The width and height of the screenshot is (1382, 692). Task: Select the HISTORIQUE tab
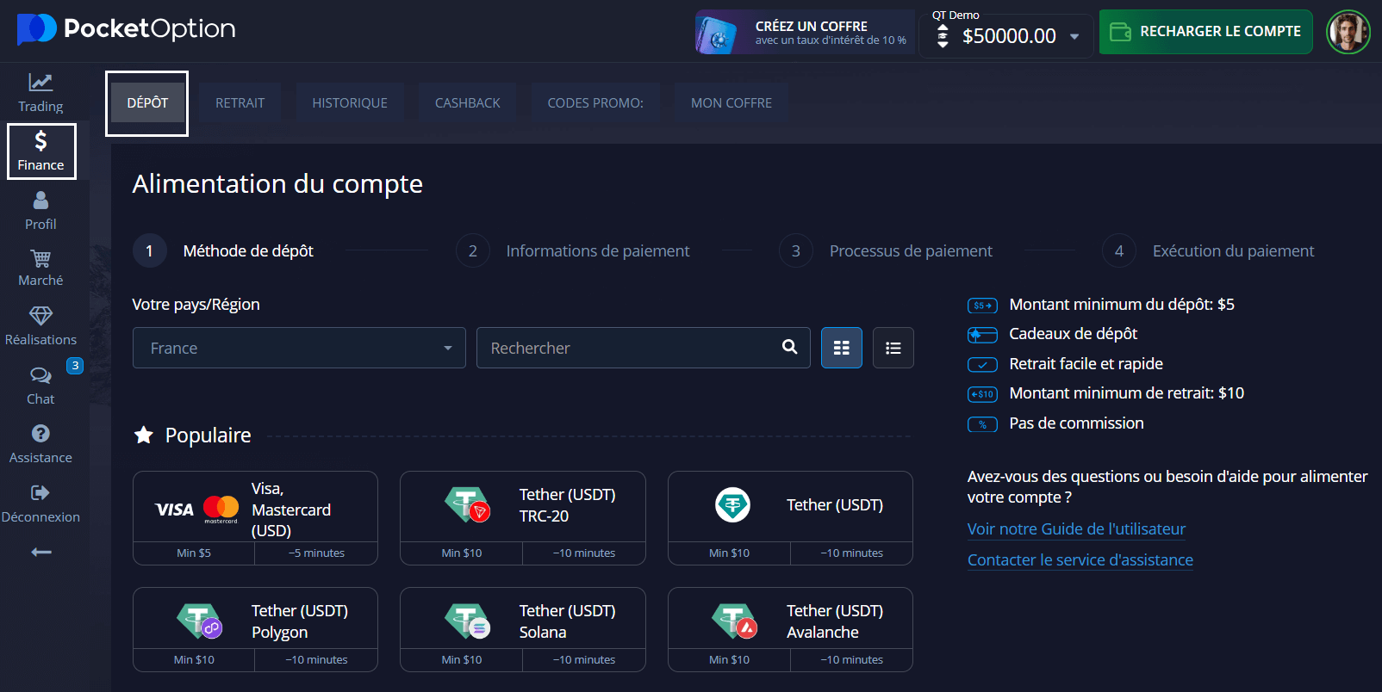point(350,102)
